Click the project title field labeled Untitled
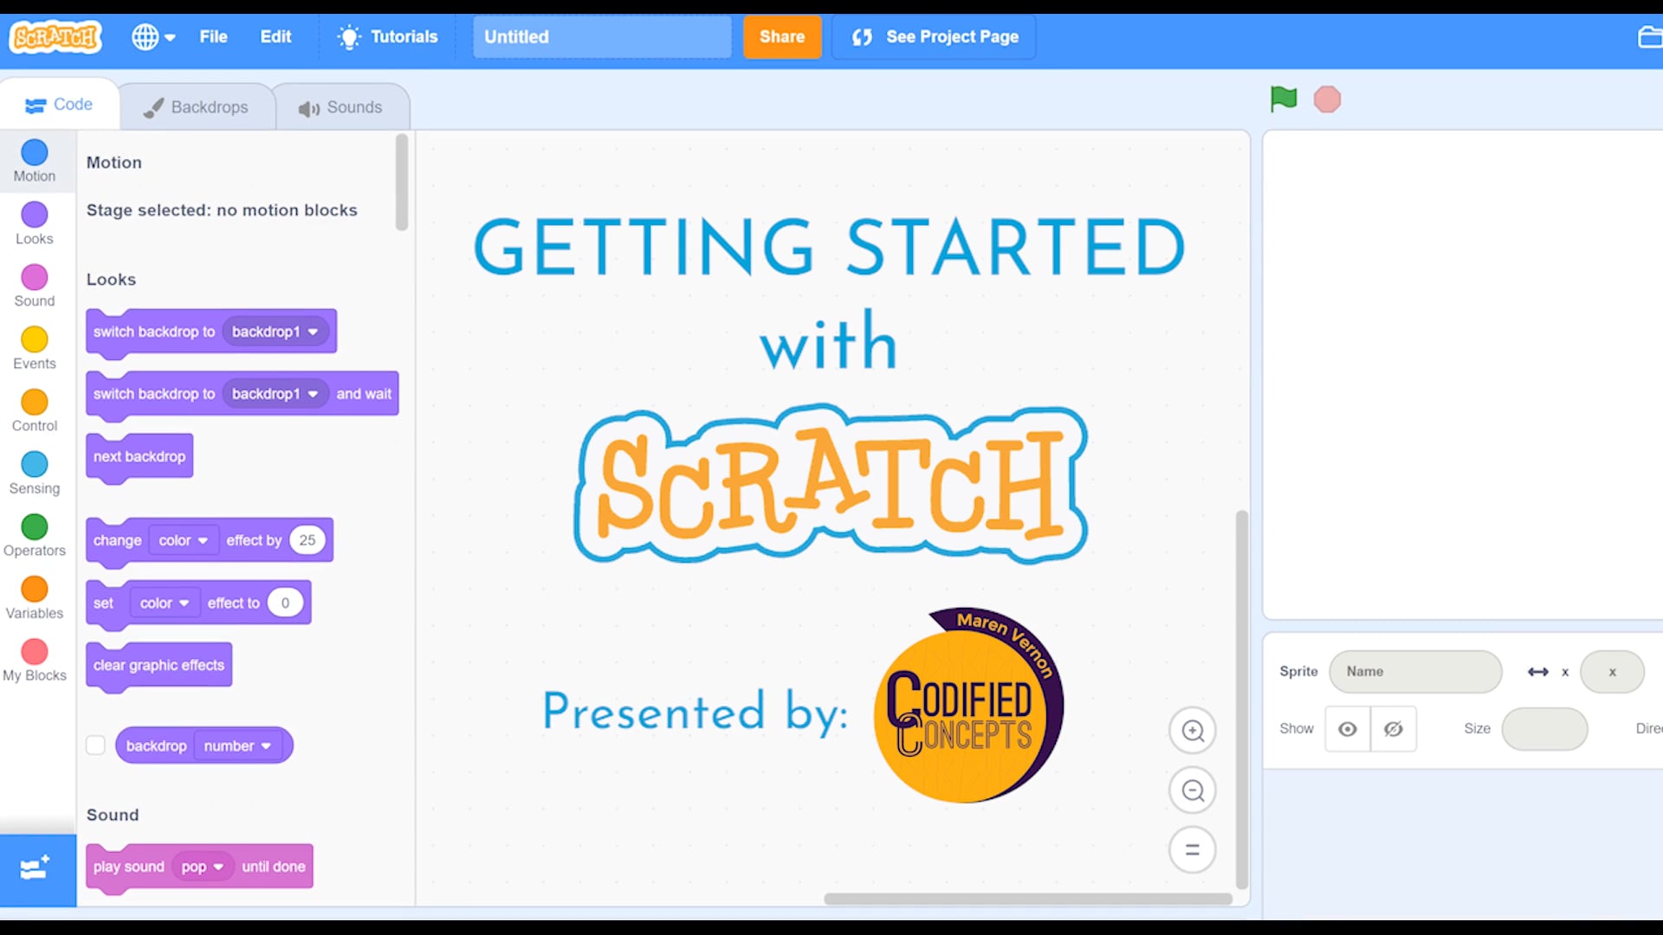1663x935 pixels. [x=601, y=36]
